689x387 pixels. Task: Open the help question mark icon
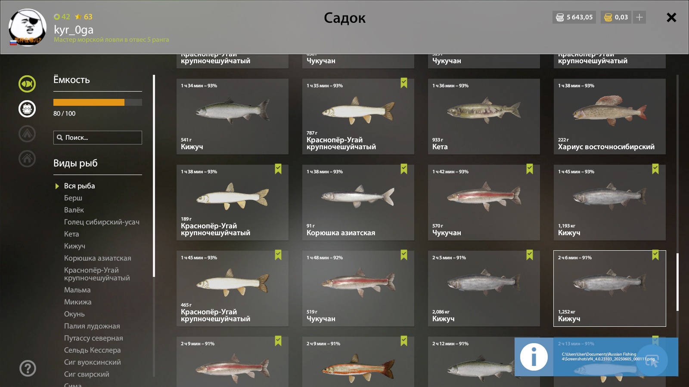tap(28, 368)
